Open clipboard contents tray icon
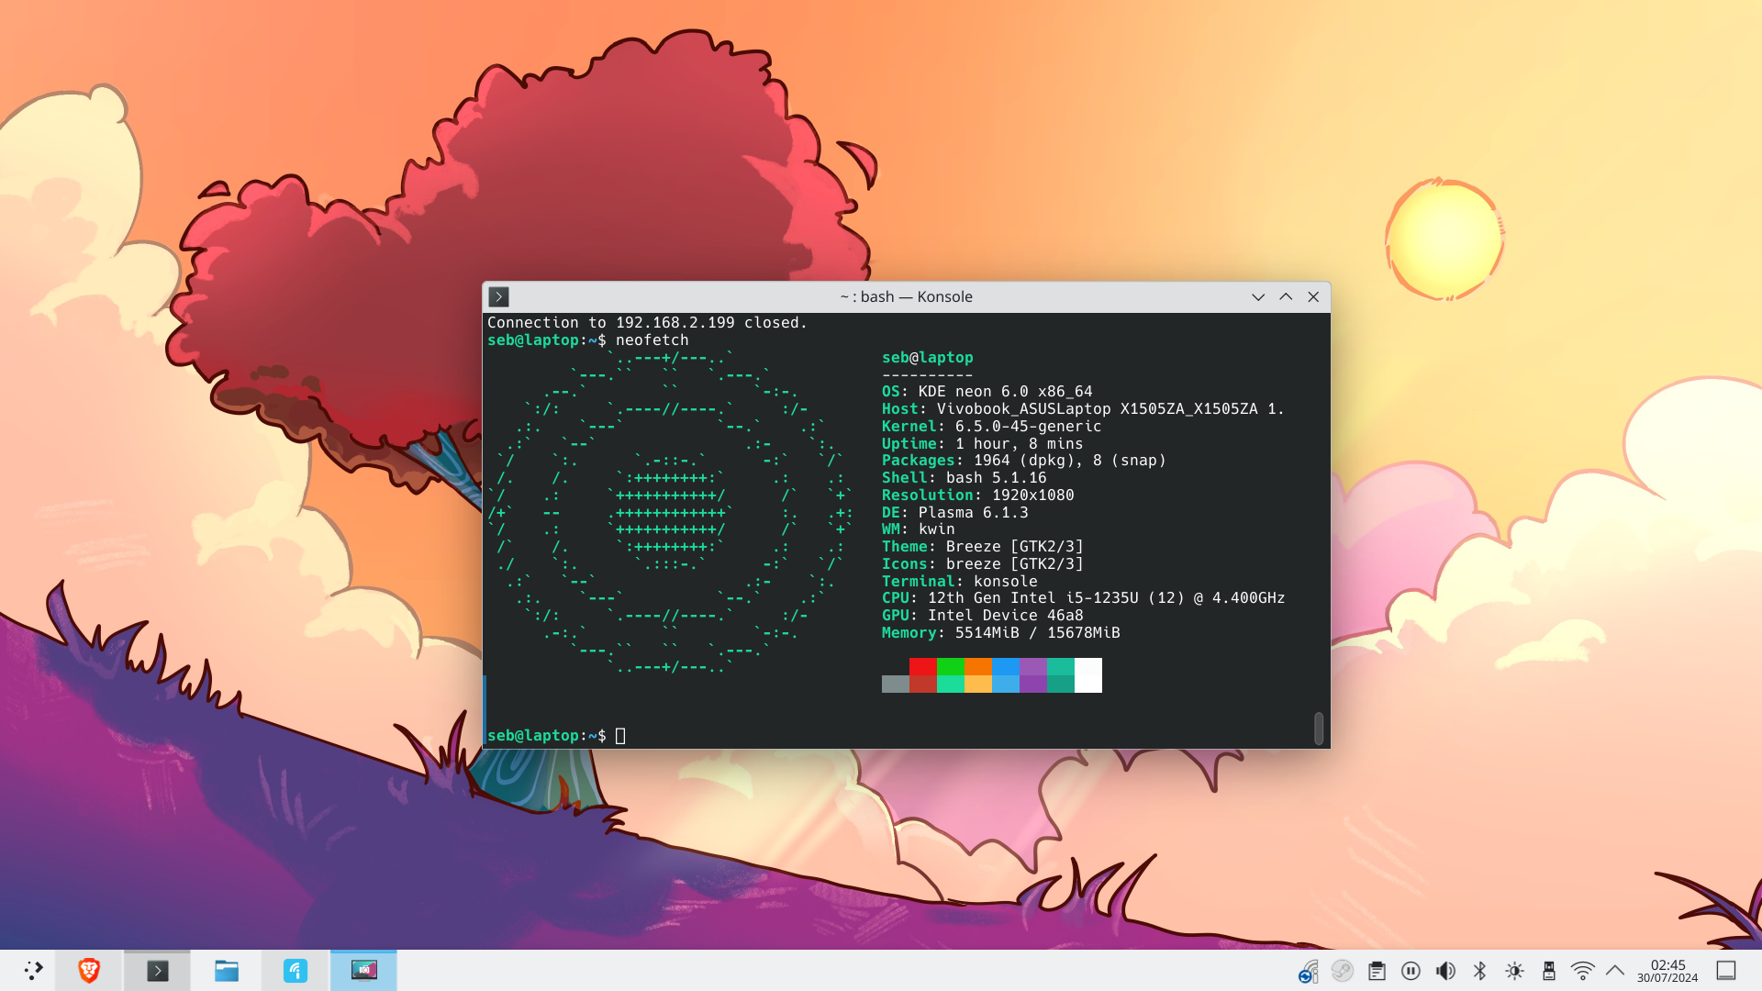This screenshot has width=1762, height=991. [x=1377, y=971]
